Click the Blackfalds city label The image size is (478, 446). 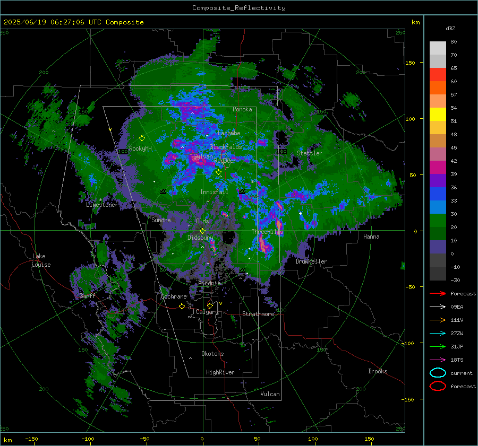226,147
